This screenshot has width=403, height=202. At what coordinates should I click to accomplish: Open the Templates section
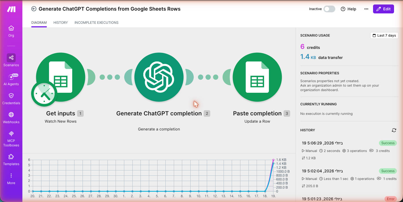pos(11,160)
